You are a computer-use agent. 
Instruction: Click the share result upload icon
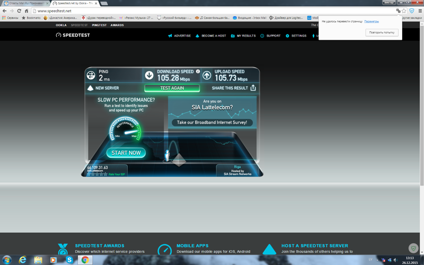pyautogui.click(x=253, y=87)
